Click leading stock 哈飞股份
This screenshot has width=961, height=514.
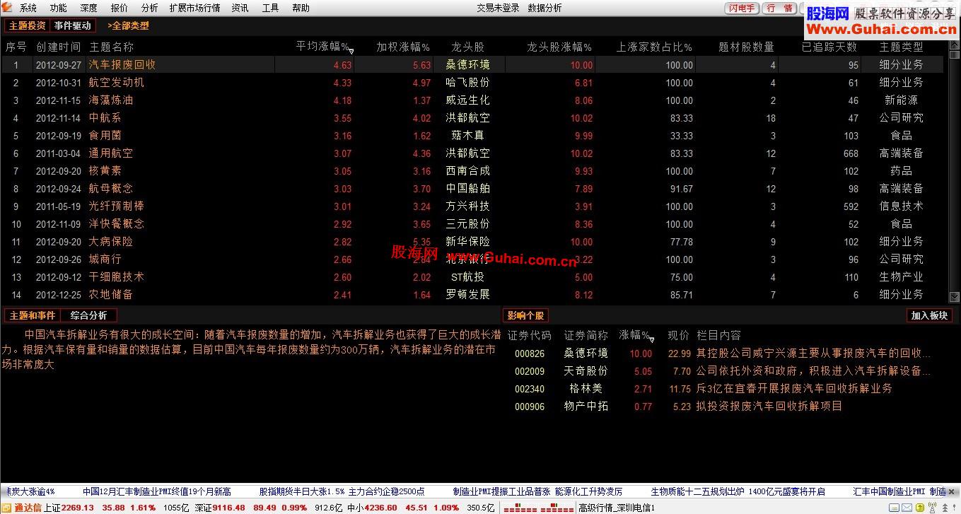coord(467,82)
